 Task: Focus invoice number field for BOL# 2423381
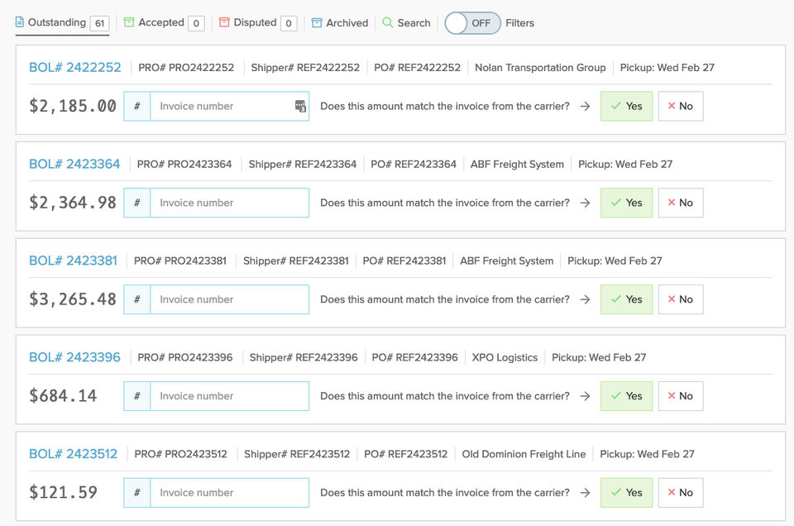tap(229, 299)
